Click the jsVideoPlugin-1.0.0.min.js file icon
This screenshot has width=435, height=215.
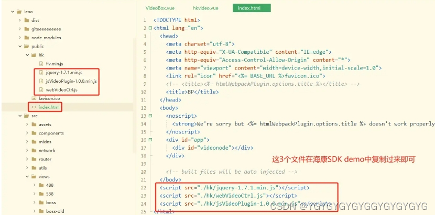[41, 81]
